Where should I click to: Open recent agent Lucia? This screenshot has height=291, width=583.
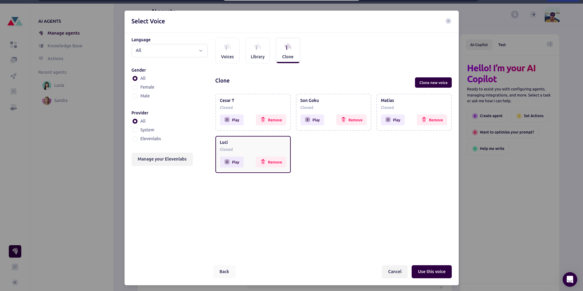[59, 85]
